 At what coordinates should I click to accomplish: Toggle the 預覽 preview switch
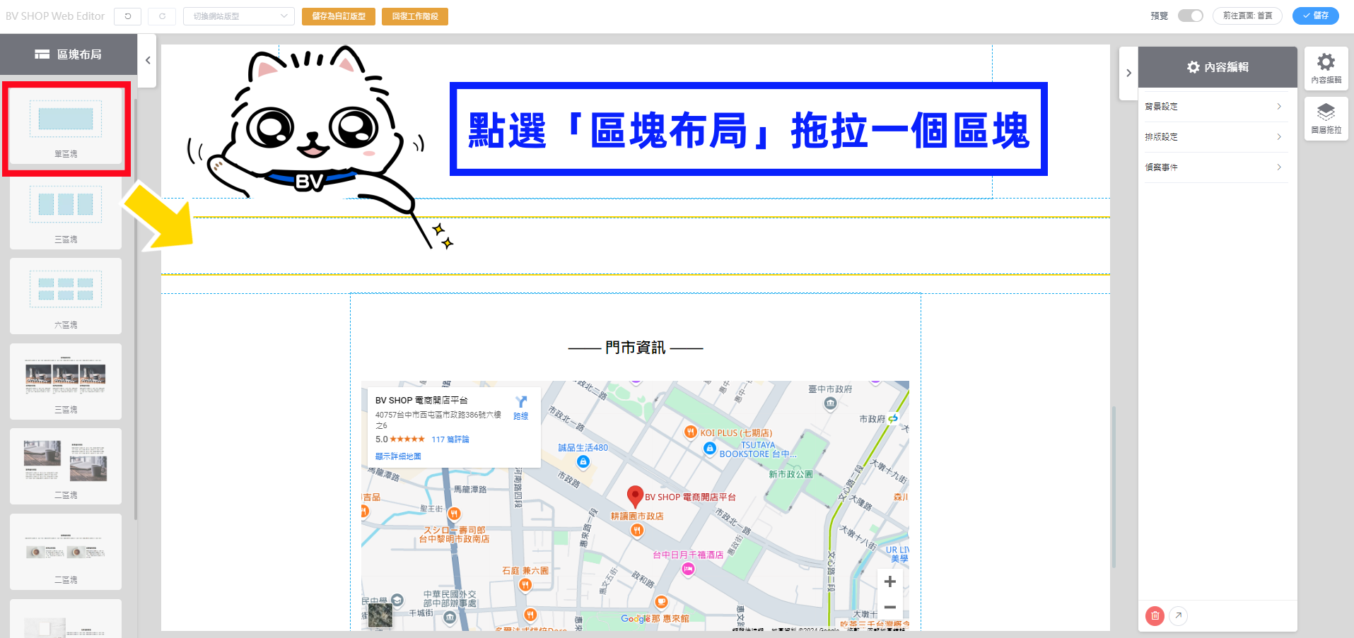[x=1191, y=16]
